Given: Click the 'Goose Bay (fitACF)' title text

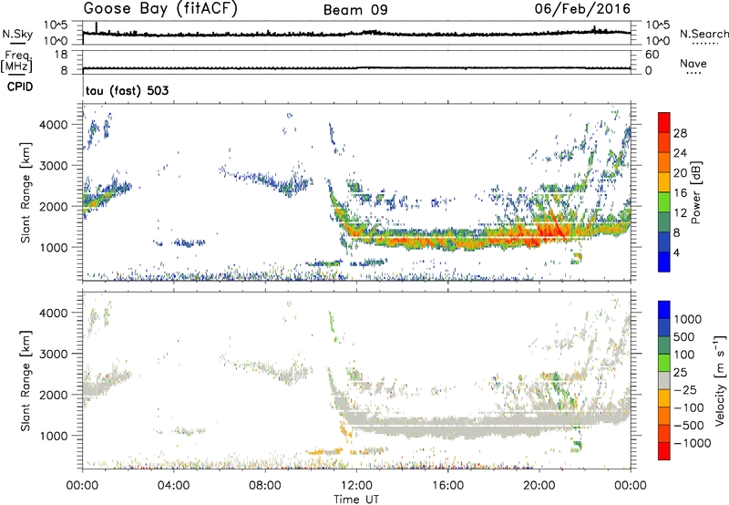Looking at the screenshot, I should coord(160,9).
